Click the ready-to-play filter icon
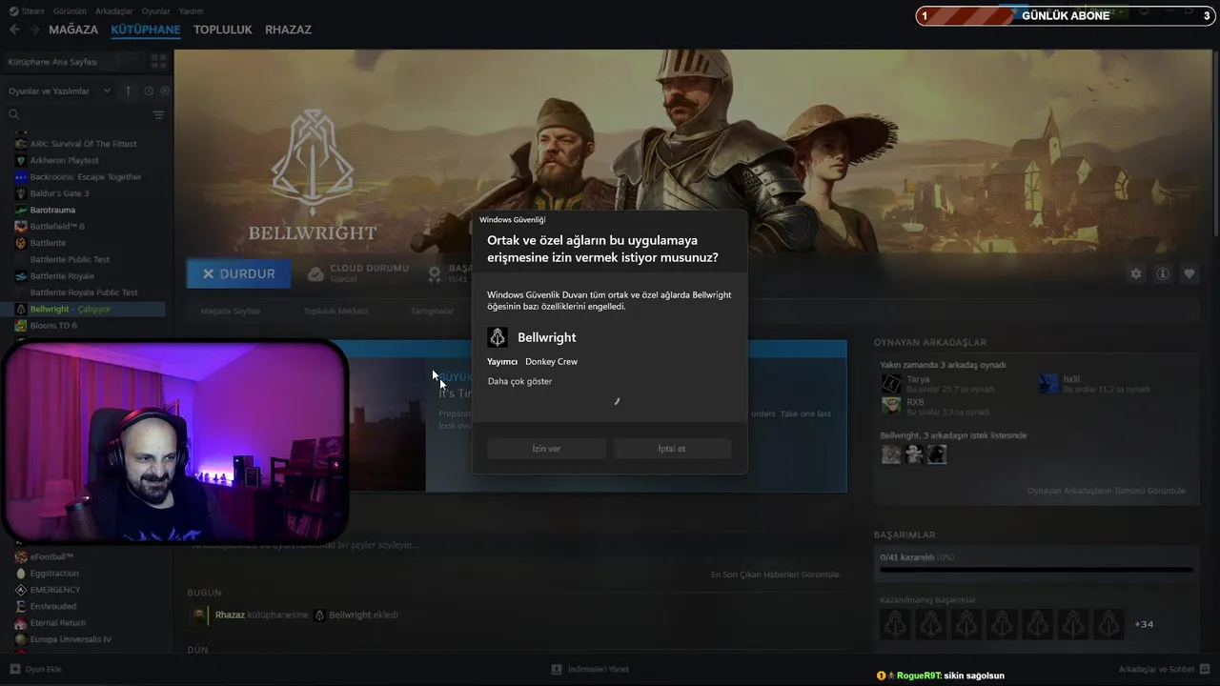 pos(164,91)
